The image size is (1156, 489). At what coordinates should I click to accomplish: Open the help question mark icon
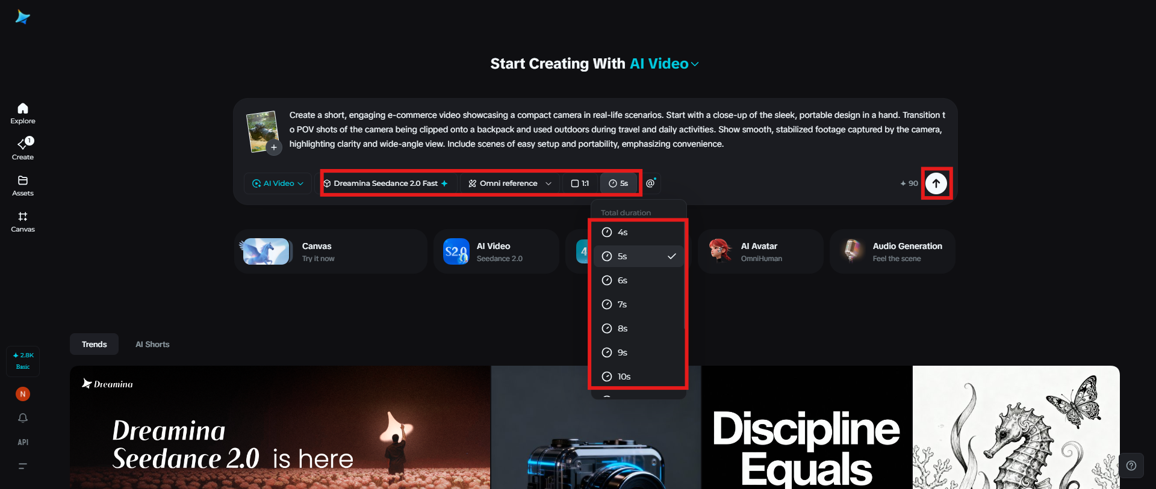[x=1131, y=466]
